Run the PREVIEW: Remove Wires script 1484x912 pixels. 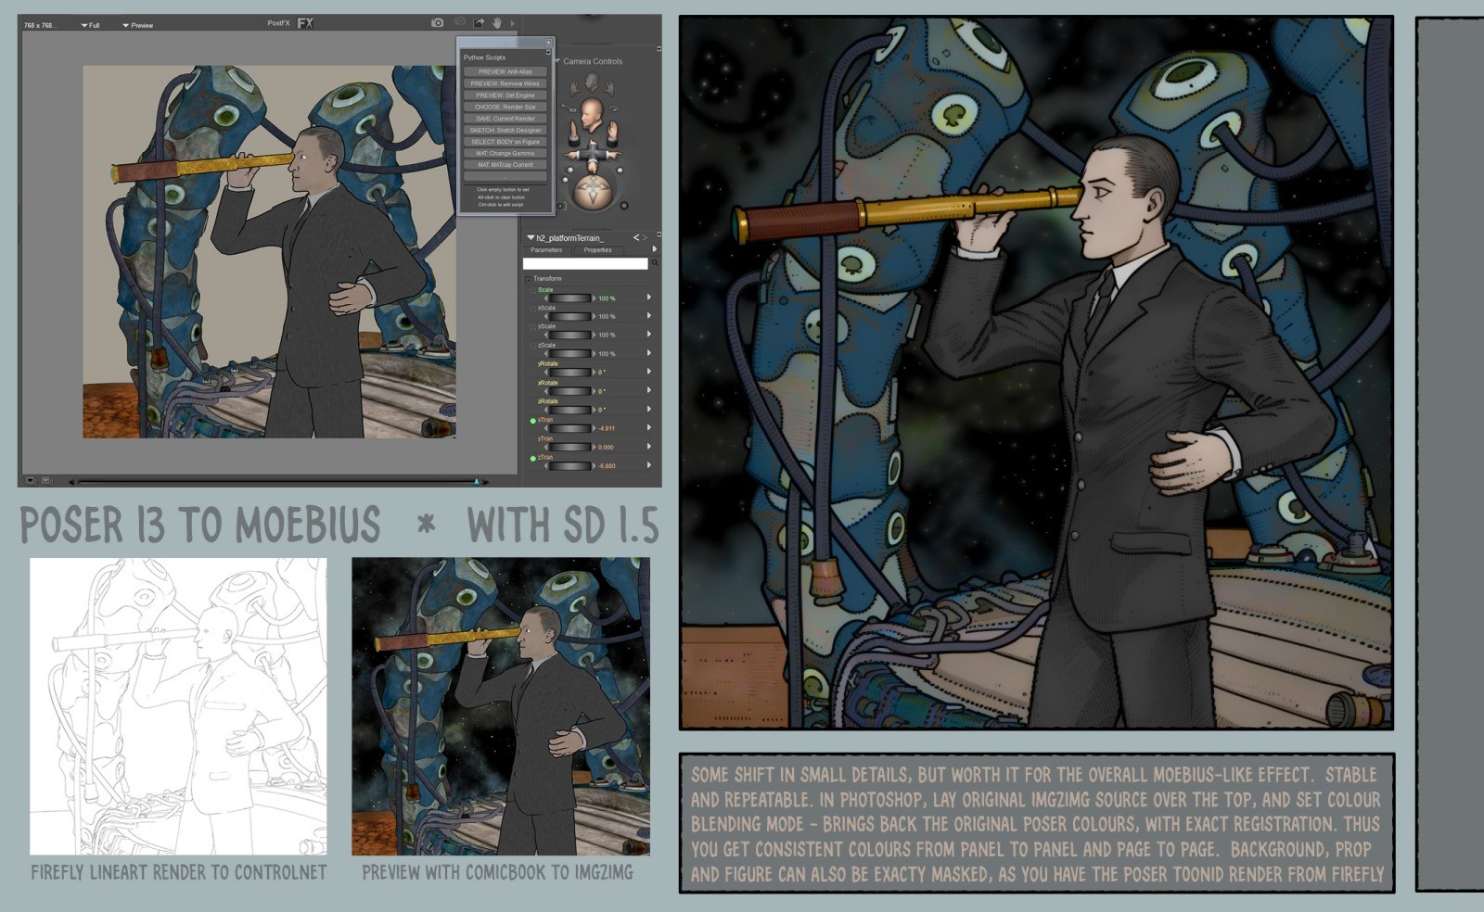[x=505, y=83]
